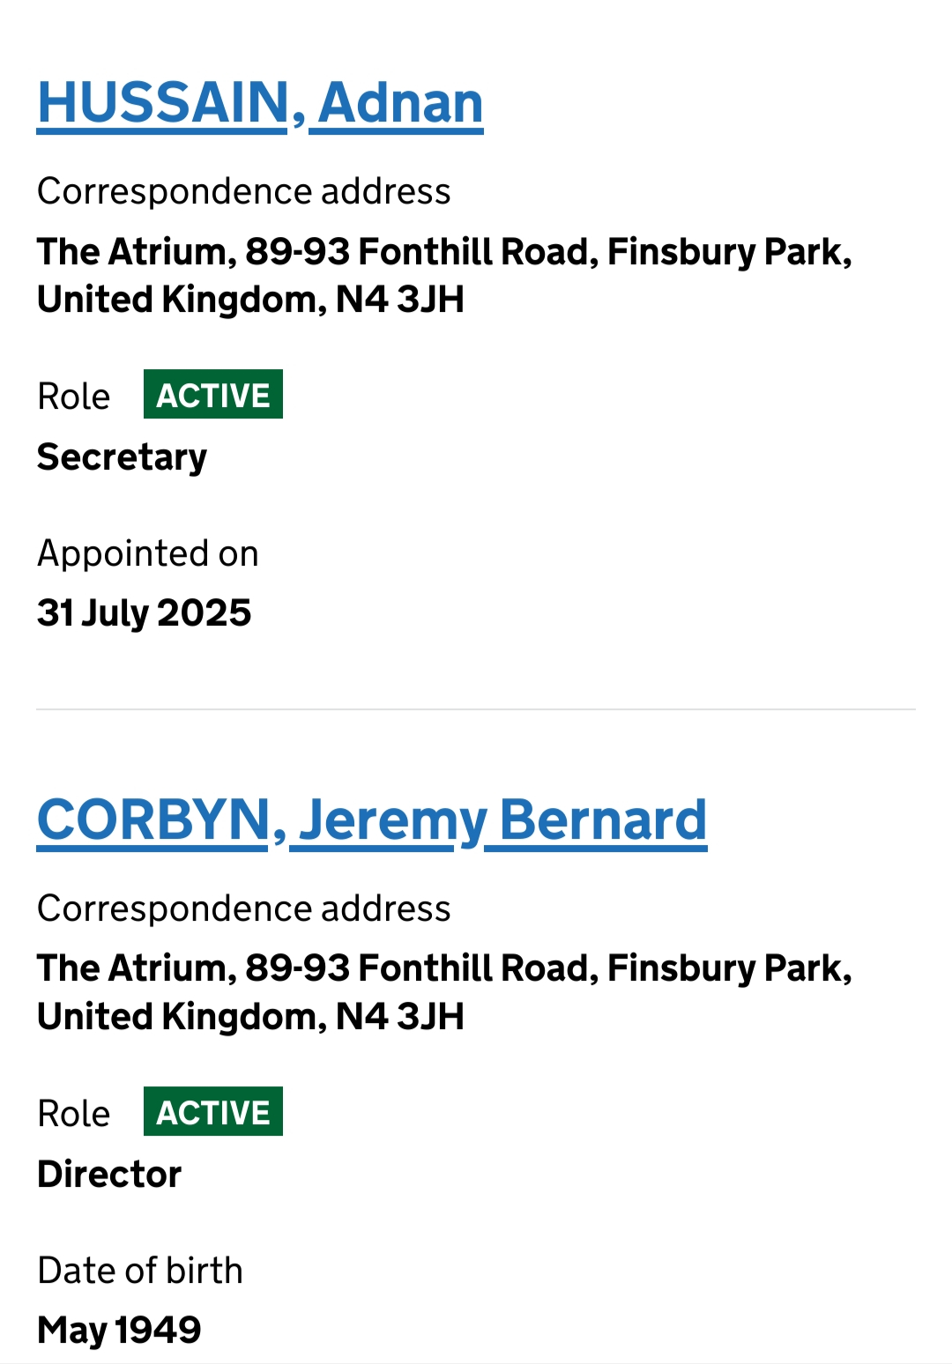The height and width of the screenshot is (1364, 952).
Task: Click Correspondence address label under Corbyn
Action: [x=244, y=908]
